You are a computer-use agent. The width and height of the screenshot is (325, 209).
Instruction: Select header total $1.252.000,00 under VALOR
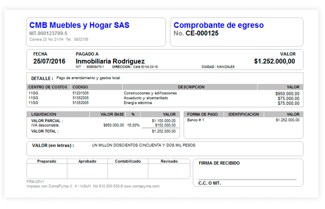pos(274,61)
